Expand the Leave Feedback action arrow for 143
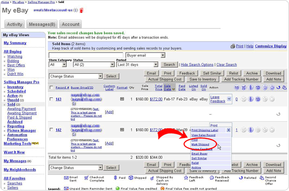The width and height of the screenshot is (289, 191). pyautogui.click(x=229, y=99)
